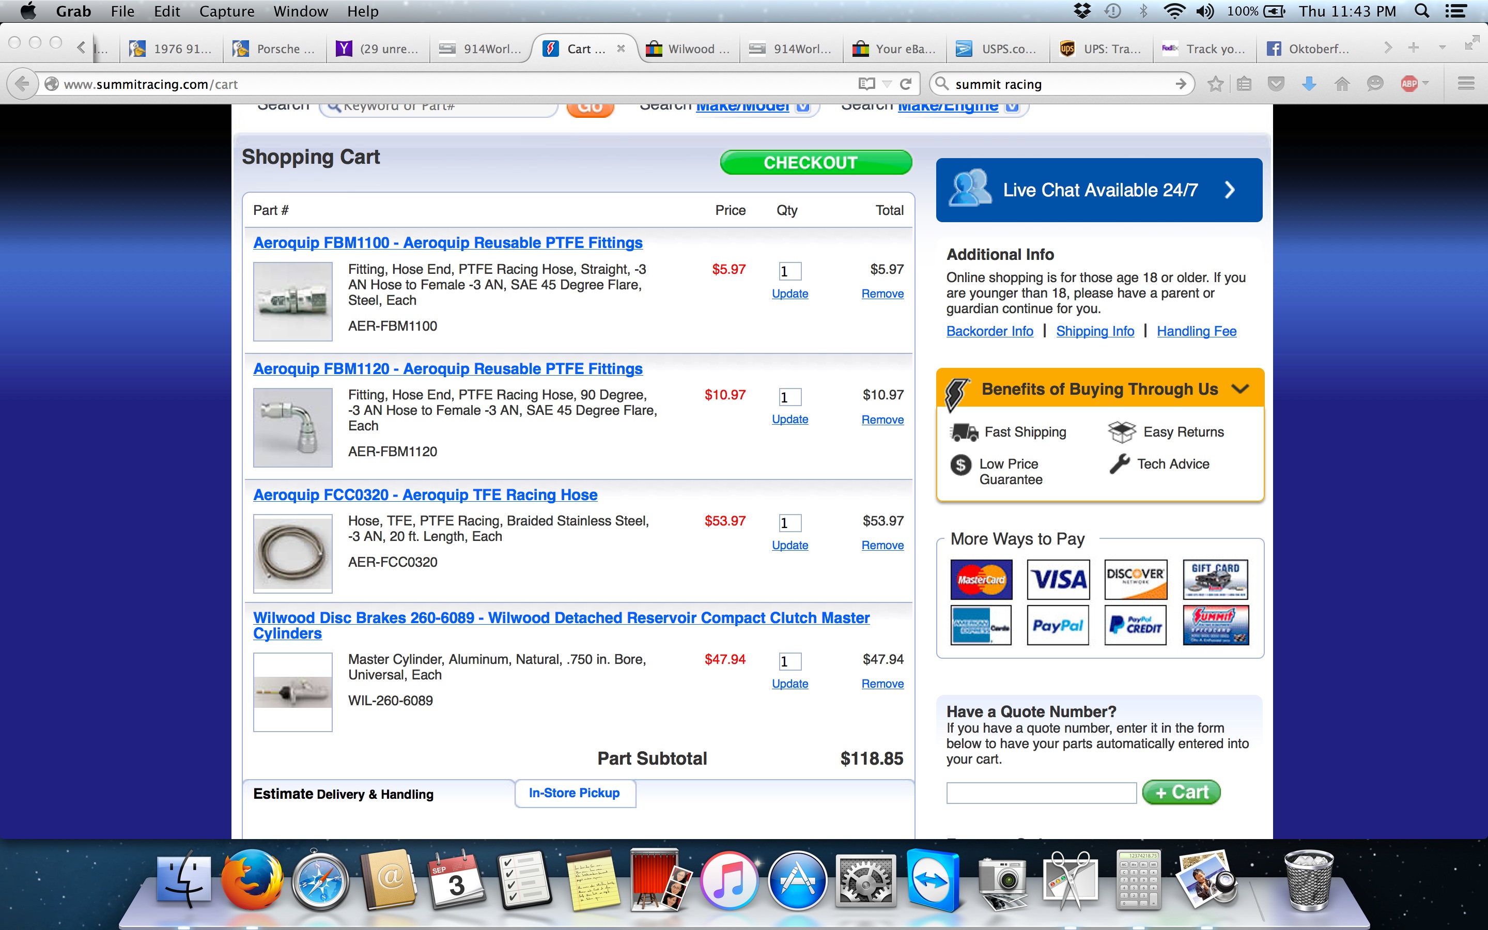
Task: Click the reload page icon
Action: click(906, 84)
